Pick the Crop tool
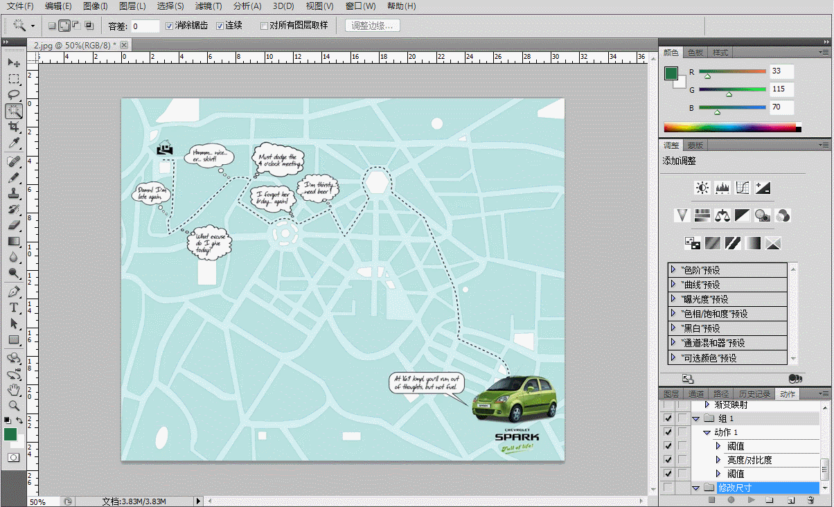The image size is (834, 507). (x=14, y=127)
